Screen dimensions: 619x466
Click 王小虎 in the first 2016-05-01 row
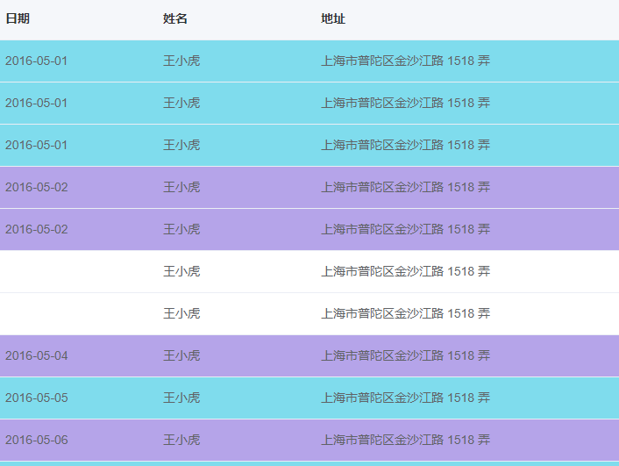(x=181, y=61)
